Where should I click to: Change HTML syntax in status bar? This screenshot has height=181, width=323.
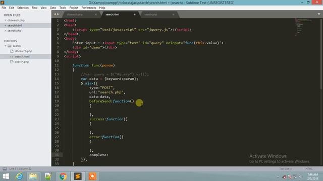[x=309, y=169]
